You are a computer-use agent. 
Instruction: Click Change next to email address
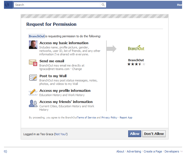click(x=77, y=69)
